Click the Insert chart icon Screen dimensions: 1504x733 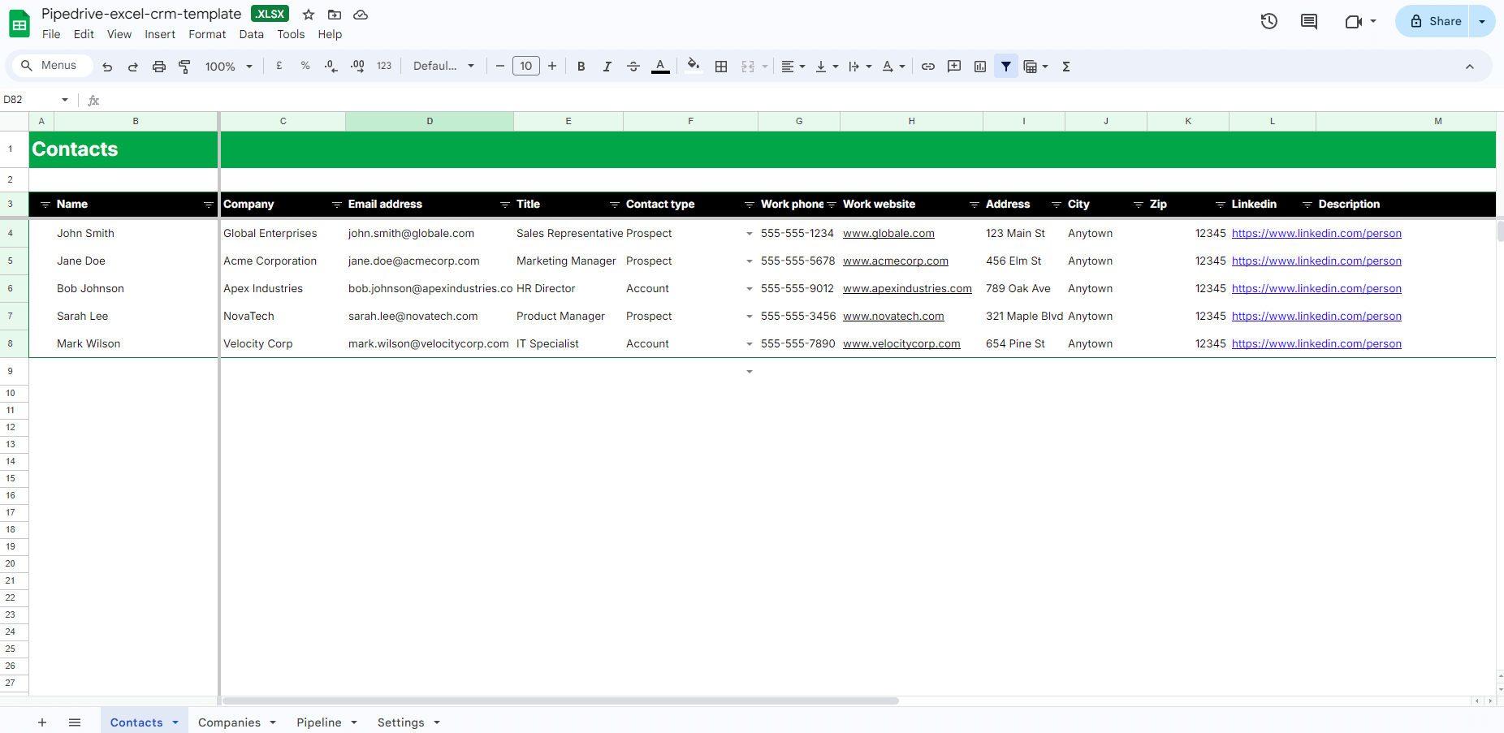coord(980,66)
